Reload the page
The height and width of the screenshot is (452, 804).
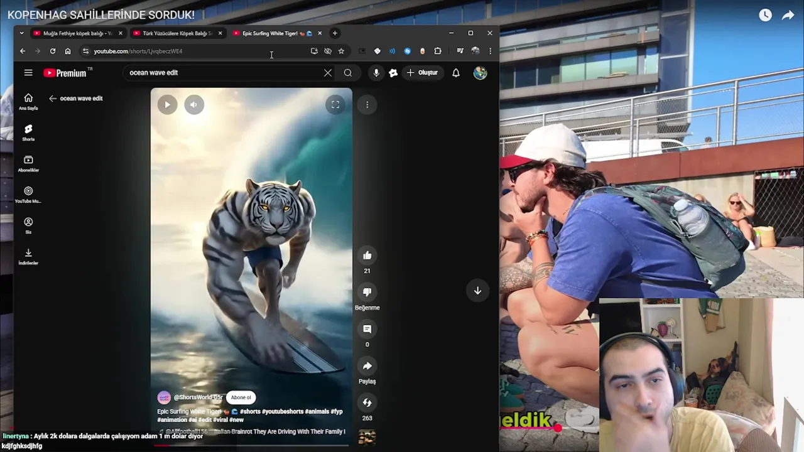point(53,51)
